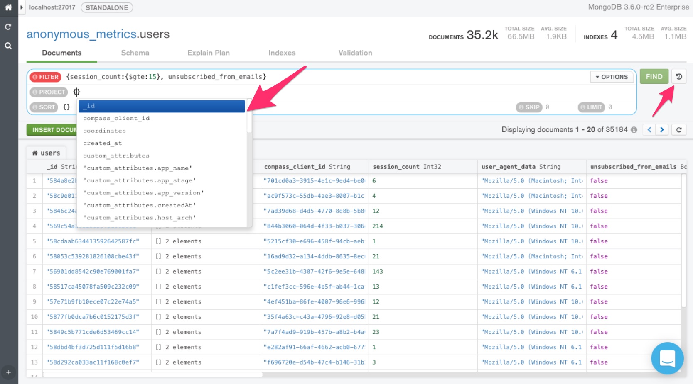Viewport: 693px width, 384px height.
Task: Click into the project query field
Action: tap(353, 92)
